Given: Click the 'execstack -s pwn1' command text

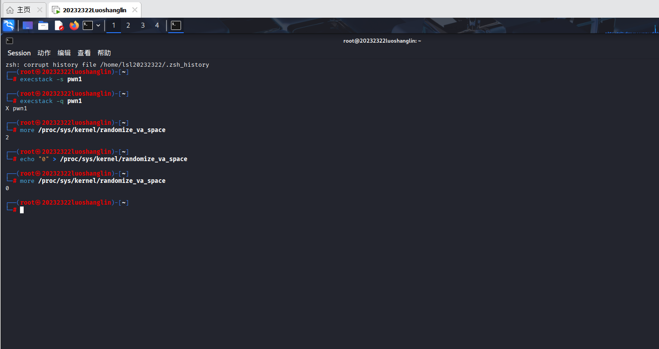Looking at the screenshot, I should pyautogui.click(x=51, y=79).
